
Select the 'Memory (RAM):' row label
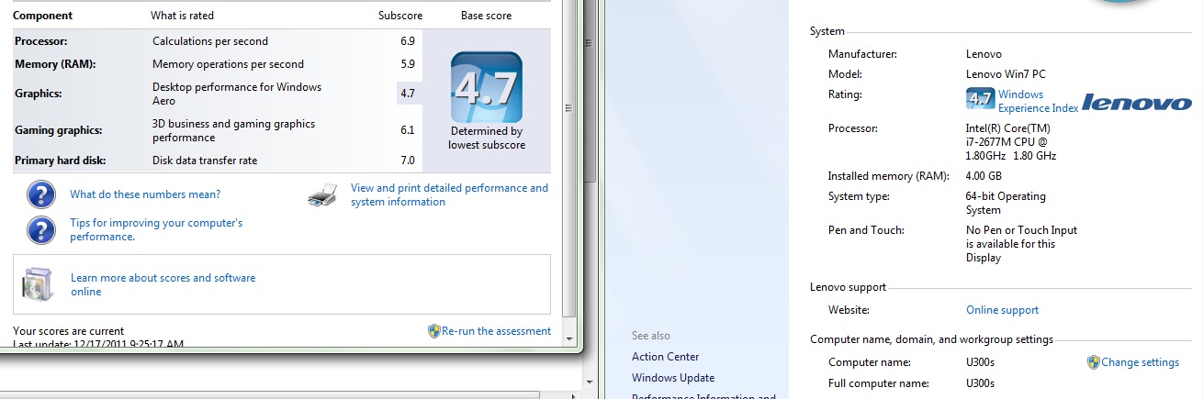click(55, 64)
